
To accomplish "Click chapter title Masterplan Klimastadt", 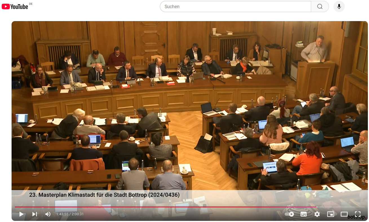I will pos(104,195).
